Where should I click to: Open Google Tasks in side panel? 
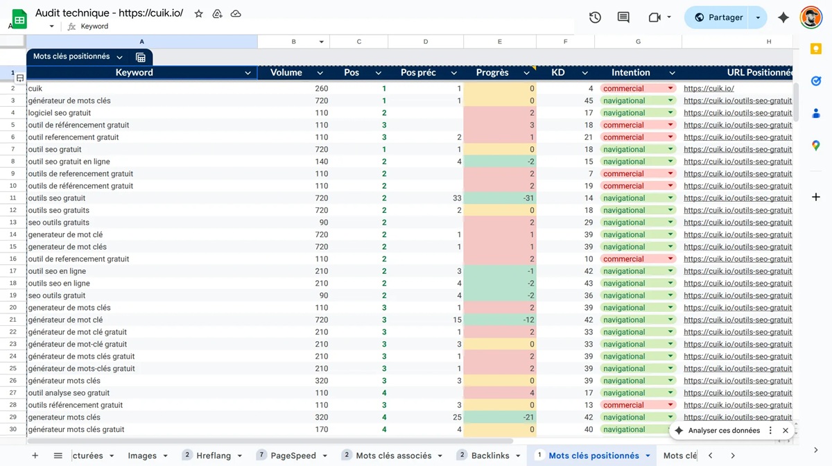click(x=816, y=81)
